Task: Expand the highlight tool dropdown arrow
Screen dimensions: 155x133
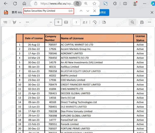Action: (20, 22)
